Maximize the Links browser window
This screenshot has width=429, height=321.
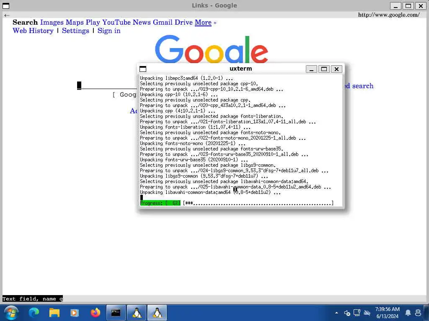[408, 6]
